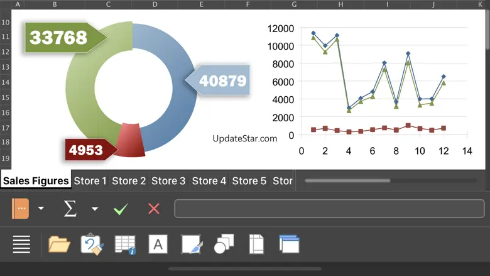
Task: Click the page layout icon
Action: [x=256, y=244]
